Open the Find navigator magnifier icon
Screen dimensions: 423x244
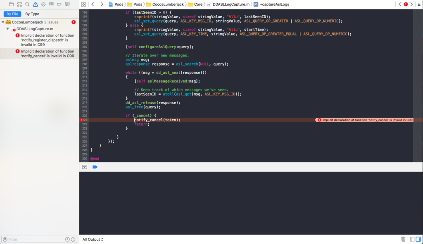(27, 4)
